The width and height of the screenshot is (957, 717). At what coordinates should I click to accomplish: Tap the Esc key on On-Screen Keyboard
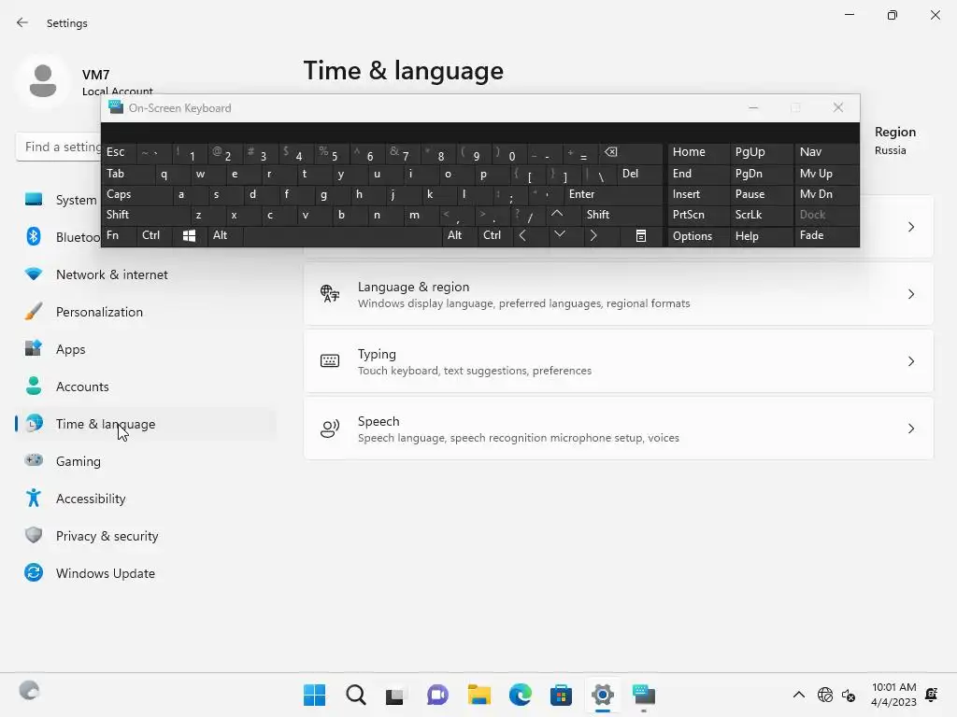coord(119,152)
